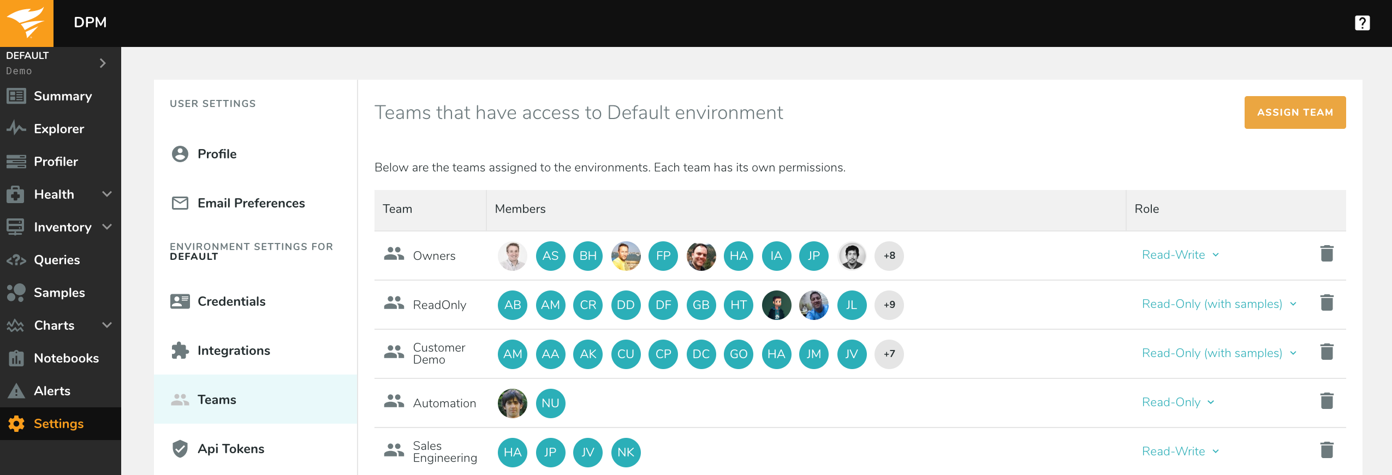Click trash icon for Customer Demo team
This screenshot has height=475, width=1392.
[1326, 352]
